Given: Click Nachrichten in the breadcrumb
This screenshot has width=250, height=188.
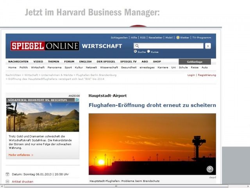Looking at the screenshot, I should point(13,75).
